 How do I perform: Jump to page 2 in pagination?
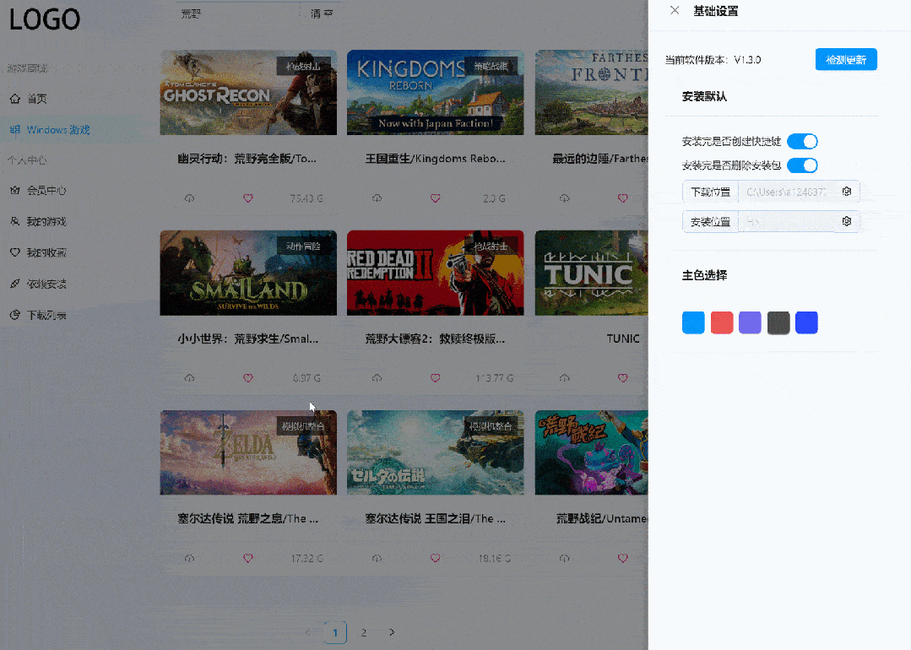(364, 632)
